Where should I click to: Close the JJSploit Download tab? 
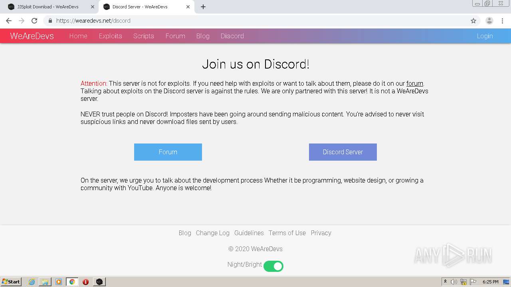tap(92, 7)
